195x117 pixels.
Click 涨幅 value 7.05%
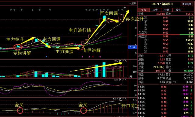(x=161, y=63)
